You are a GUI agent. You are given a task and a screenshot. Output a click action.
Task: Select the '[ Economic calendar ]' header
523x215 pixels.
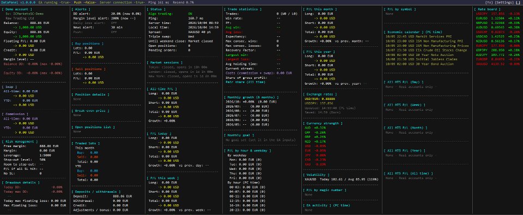click(x=413, y=32)
